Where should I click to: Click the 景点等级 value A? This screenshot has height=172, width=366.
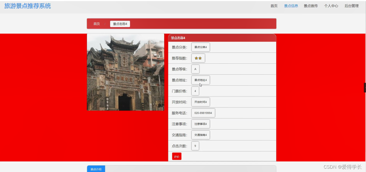click(x=195, y=69)
